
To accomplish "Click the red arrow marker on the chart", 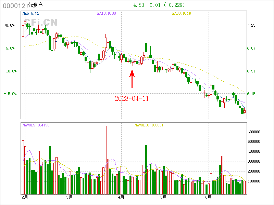I will pos(132,79).
